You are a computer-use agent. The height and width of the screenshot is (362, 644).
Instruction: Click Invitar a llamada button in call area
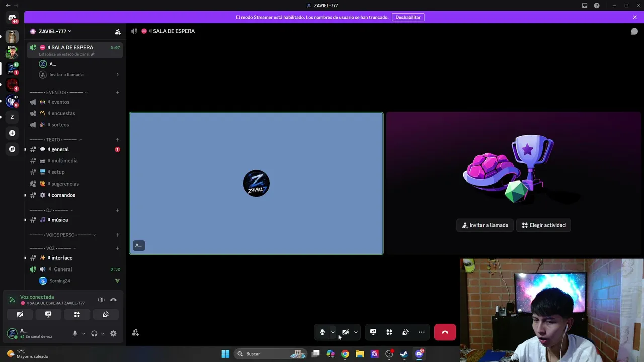(485, 225)
